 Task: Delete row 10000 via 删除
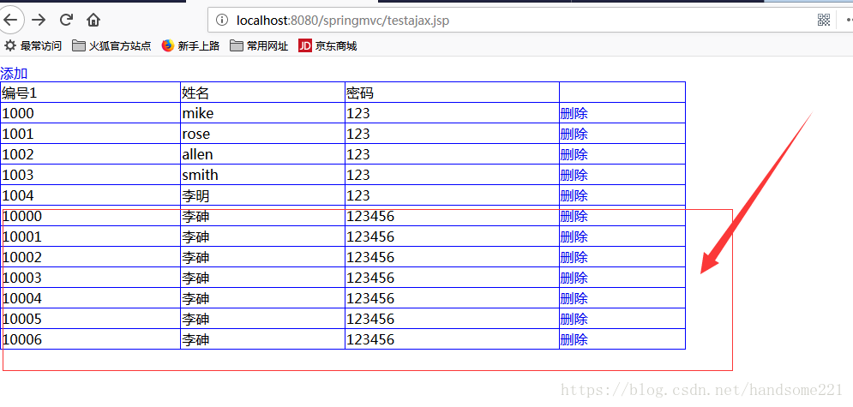[574, 216]
